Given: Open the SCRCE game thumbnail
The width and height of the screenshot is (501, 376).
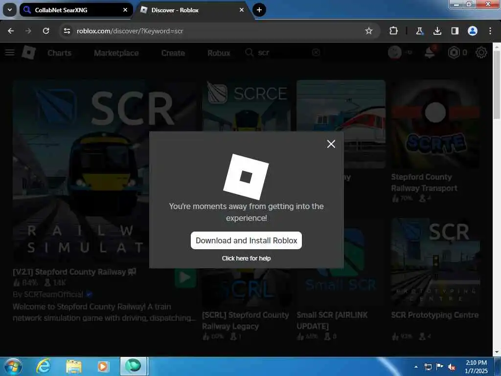Looking at the screenshot, I should tap(246, 106).
